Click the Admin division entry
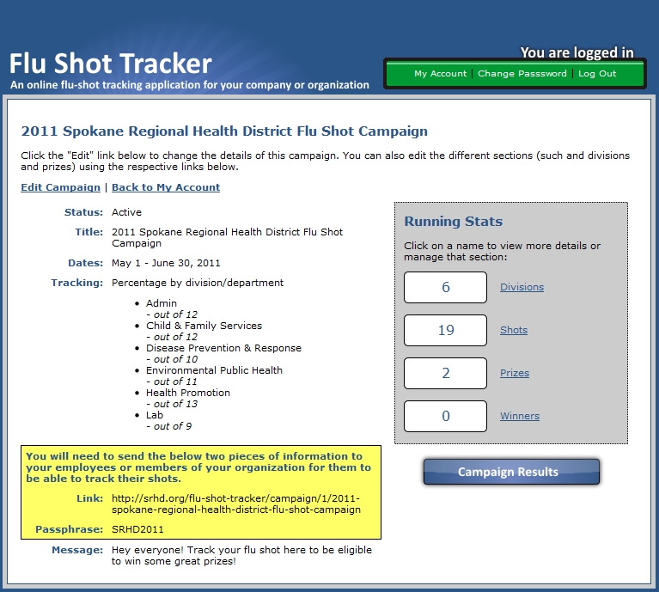659x592 pixels. pyautogui.click(x=162, y=303)
